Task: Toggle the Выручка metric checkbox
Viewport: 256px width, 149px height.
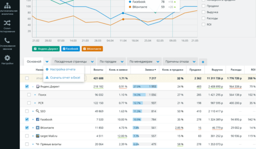Action: click(203, 12)
